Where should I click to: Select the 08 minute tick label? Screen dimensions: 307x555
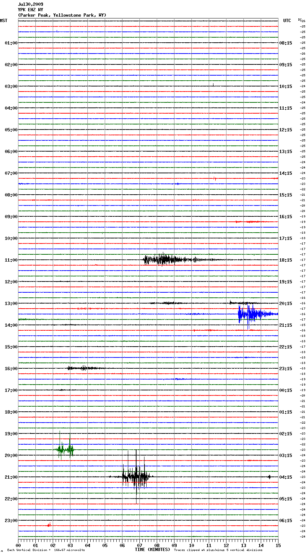[157, 545]
